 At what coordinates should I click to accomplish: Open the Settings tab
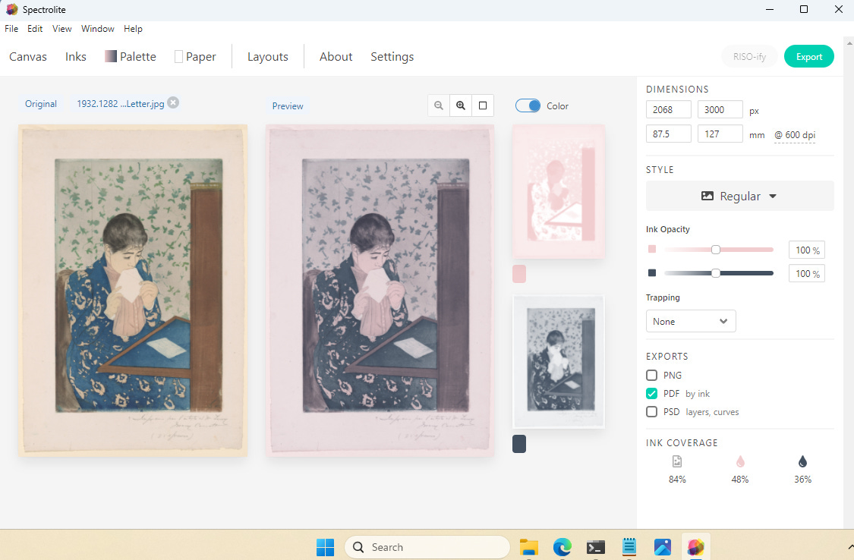tap(392, 57)
